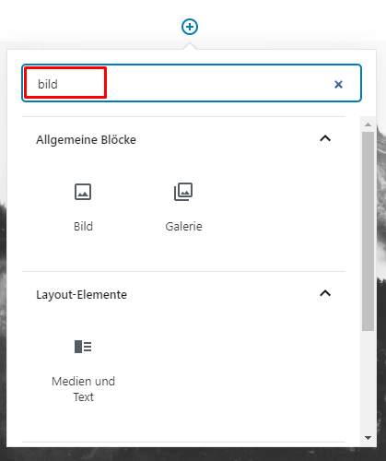Click the Allgemeine Blöcke section heading
The width and height of the screenshot is (386, 461).
[86, 140]
